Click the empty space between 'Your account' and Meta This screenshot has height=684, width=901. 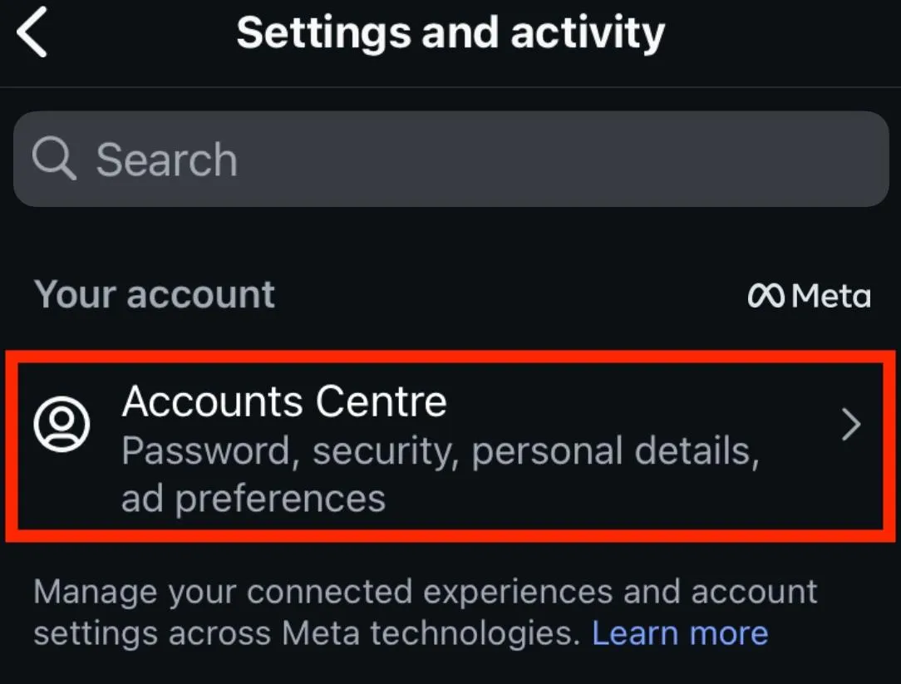[507, 295]
